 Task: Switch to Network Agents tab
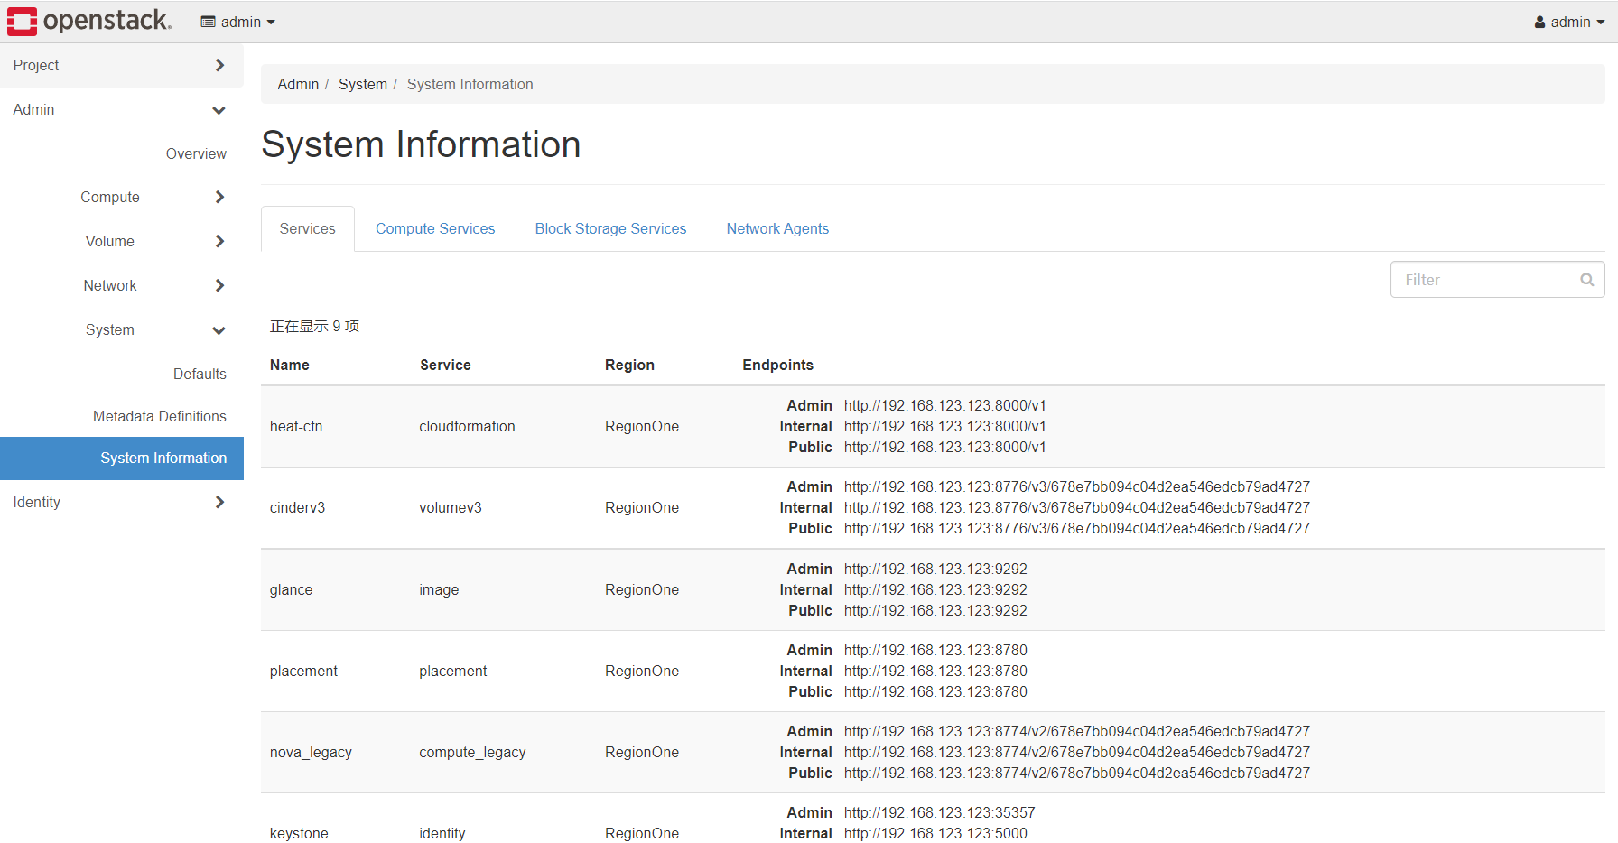tap(777, 228)
